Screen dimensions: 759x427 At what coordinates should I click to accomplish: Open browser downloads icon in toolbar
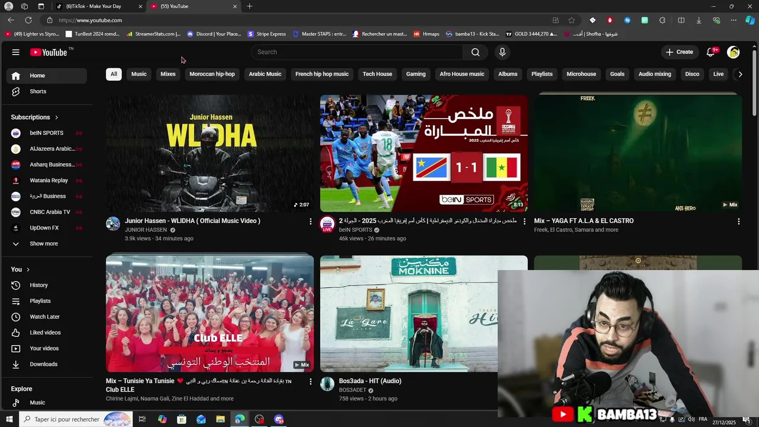click(x=699, y=20)
